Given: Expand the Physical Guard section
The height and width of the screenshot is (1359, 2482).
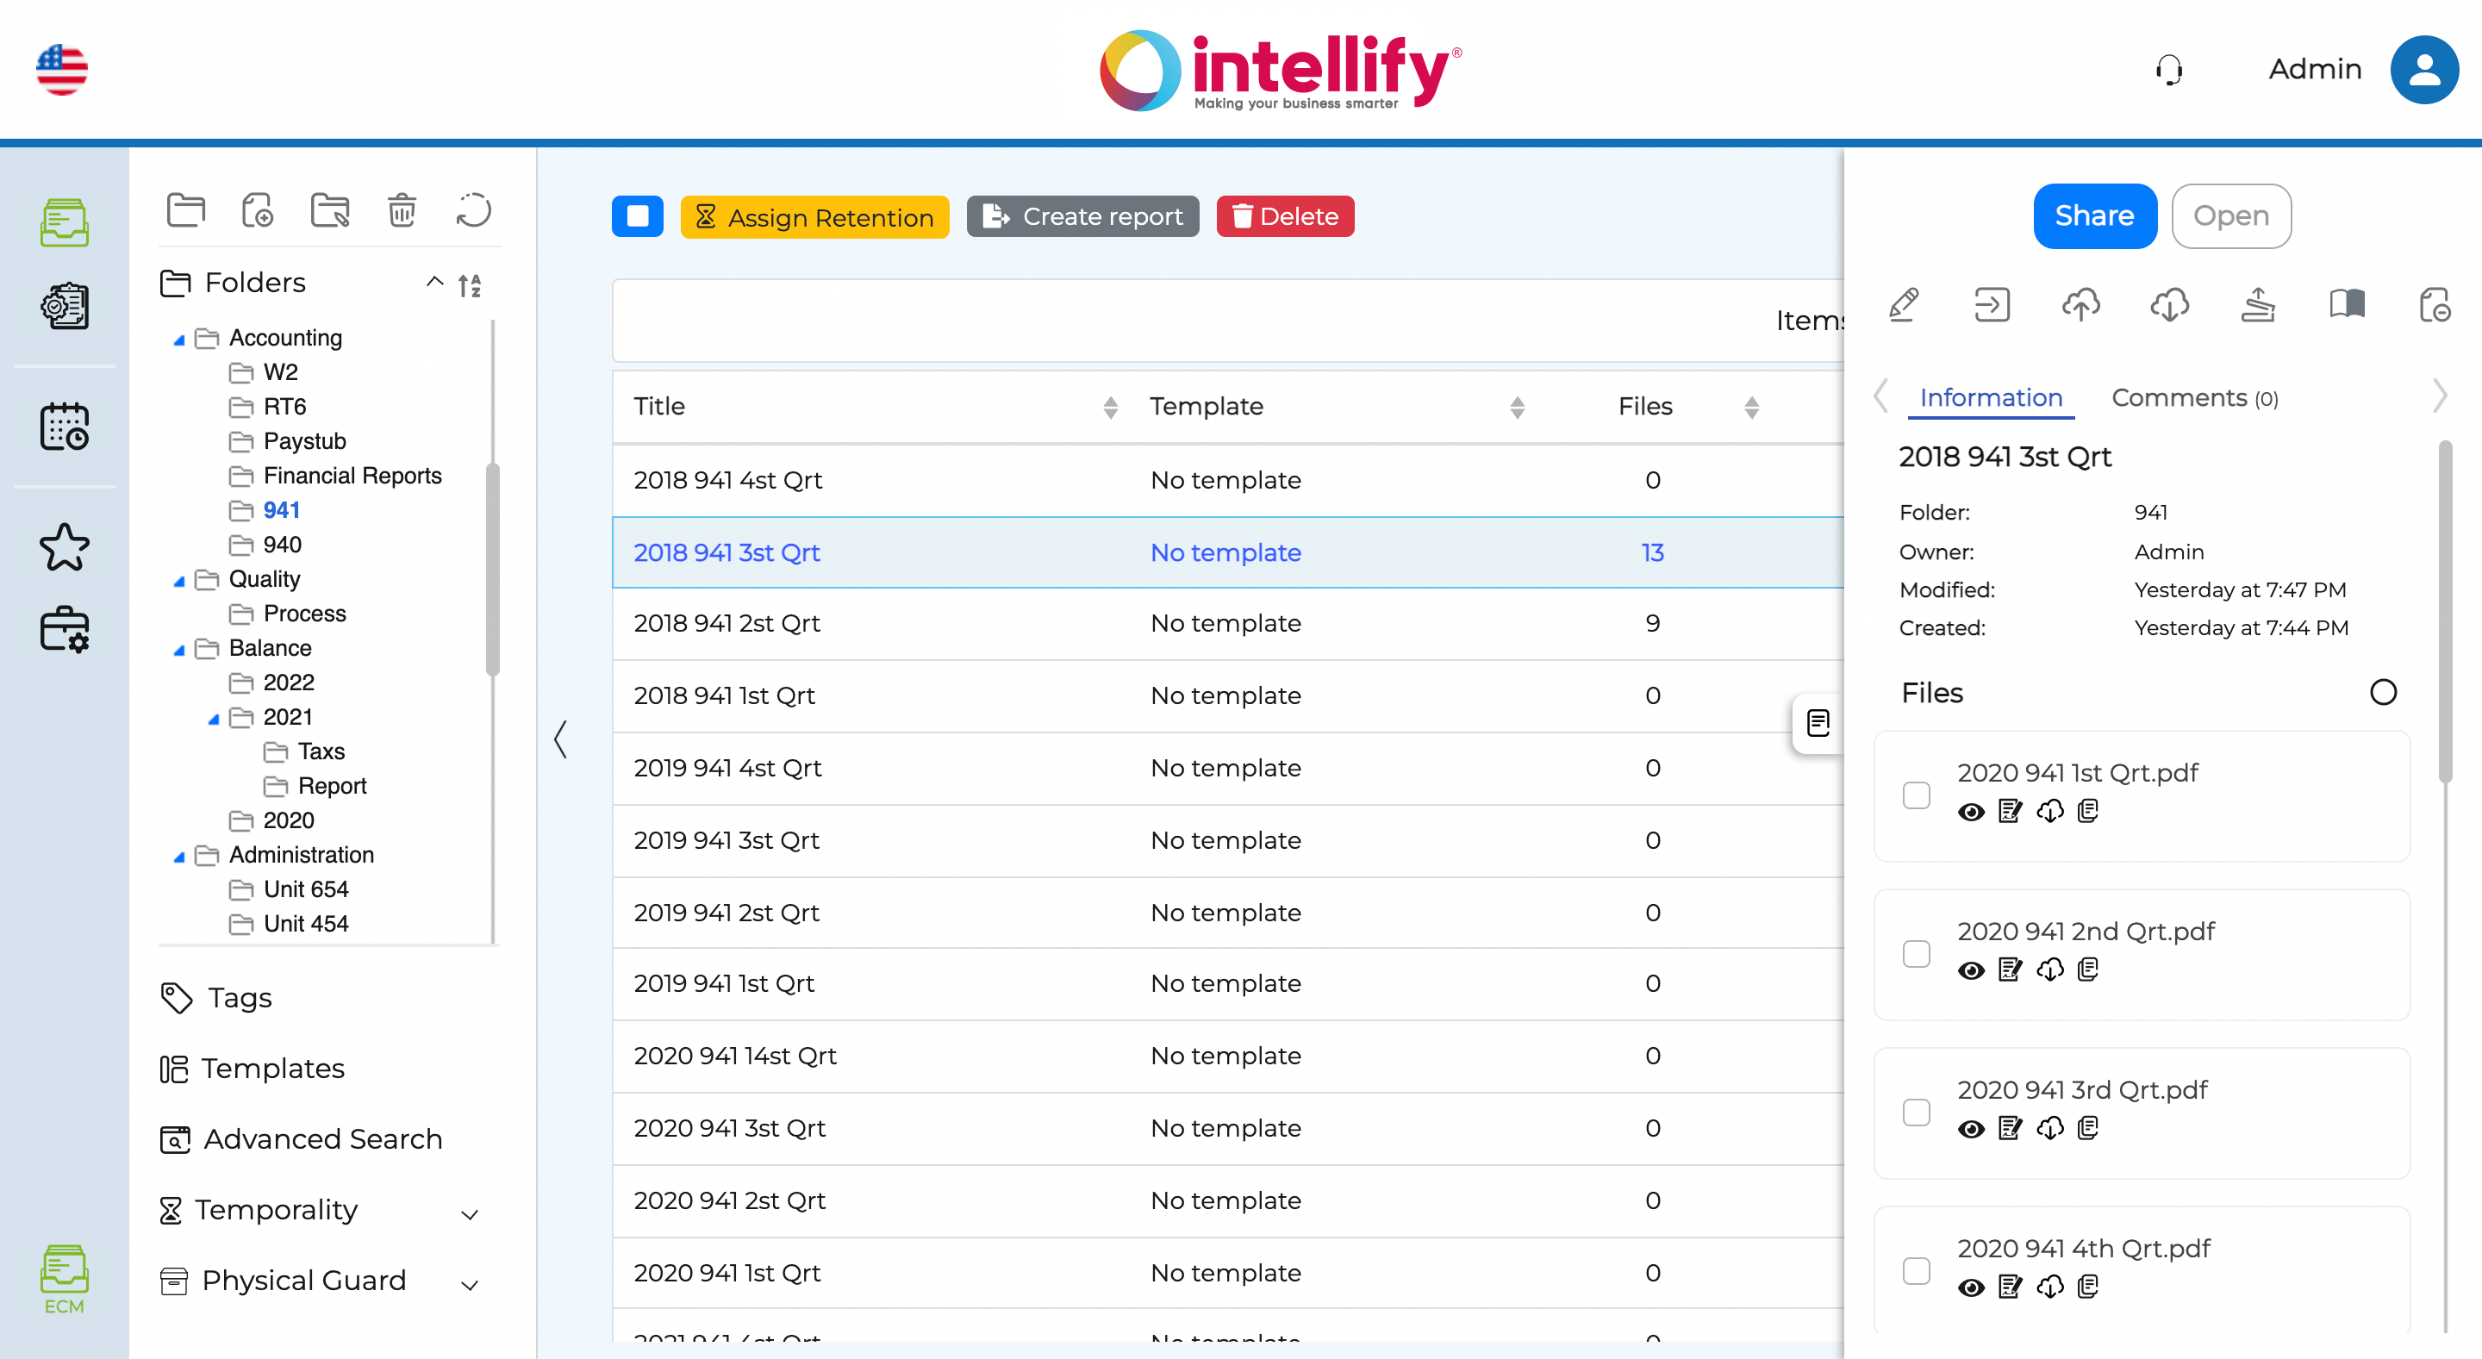Looking at the screenshot, I should point(469,1284).
